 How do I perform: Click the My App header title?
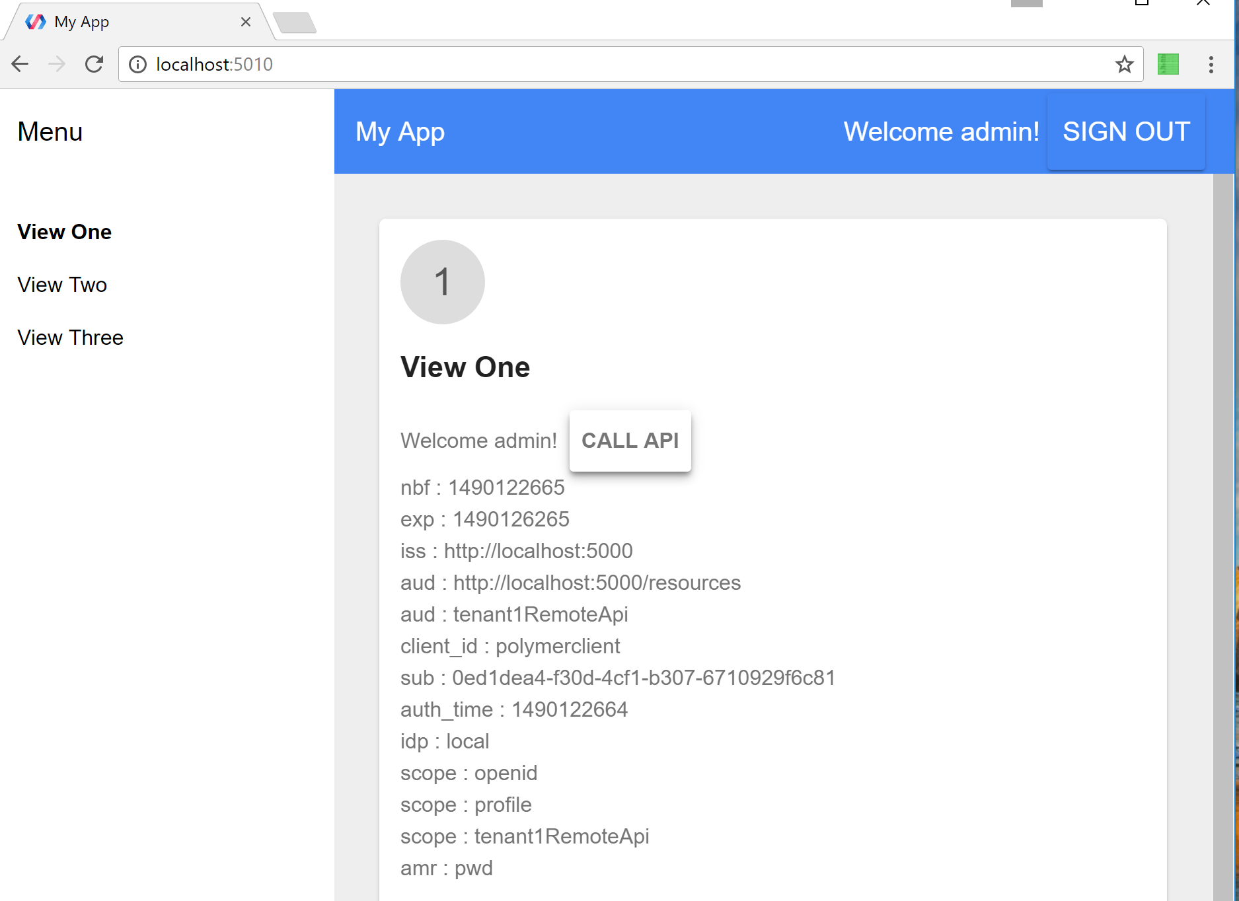click(x=399, y=131)
